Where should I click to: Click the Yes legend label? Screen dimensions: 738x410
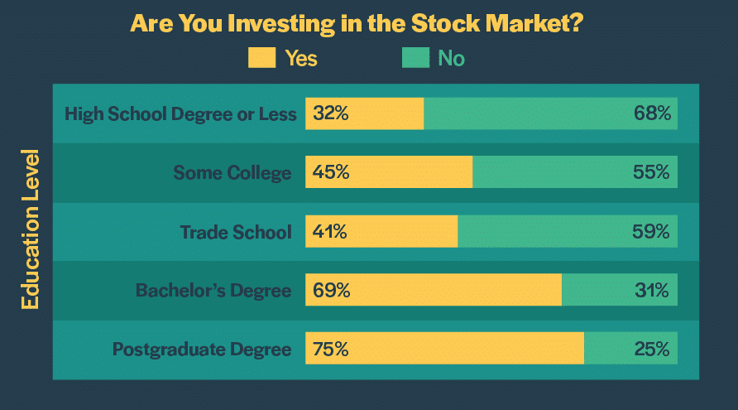[x=301, y=58]
